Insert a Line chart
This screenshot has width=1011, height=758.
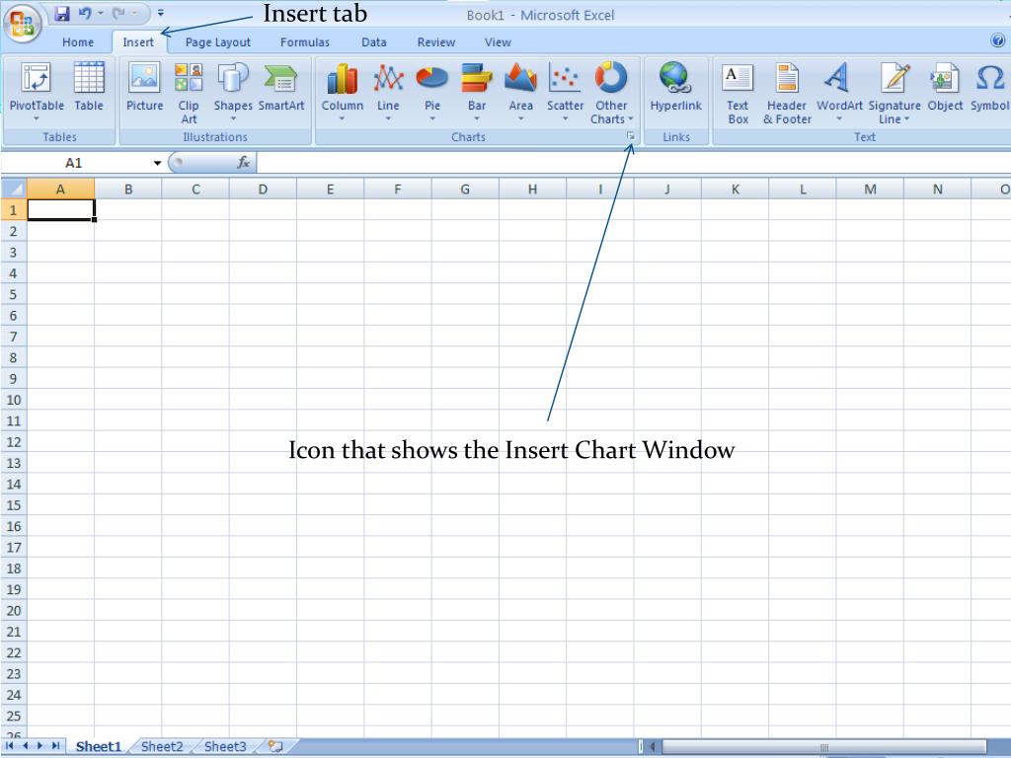point(388,91)
